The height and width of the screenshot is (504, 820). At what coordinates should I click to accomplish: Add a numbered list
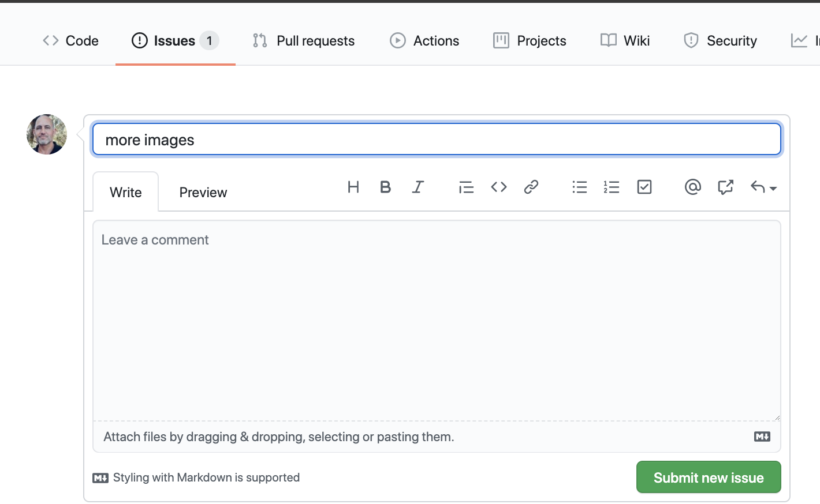click(x=612, y=187)
